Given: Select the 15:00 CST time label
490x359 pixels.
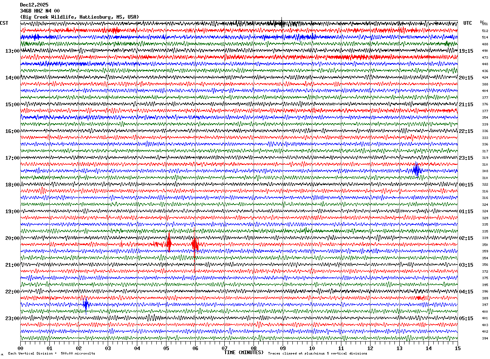Looking at the screenshot, I should click(12, 105).
